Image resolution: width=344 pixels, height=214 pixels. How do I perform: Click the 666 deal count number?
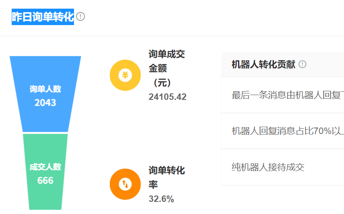coord(45,180)
